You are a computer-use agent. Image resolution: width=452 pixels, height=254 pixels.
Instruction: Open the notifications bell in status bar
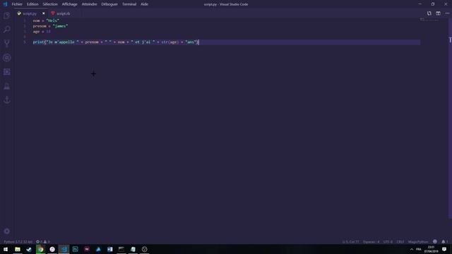pyautogui.click(x=444, y=241)
